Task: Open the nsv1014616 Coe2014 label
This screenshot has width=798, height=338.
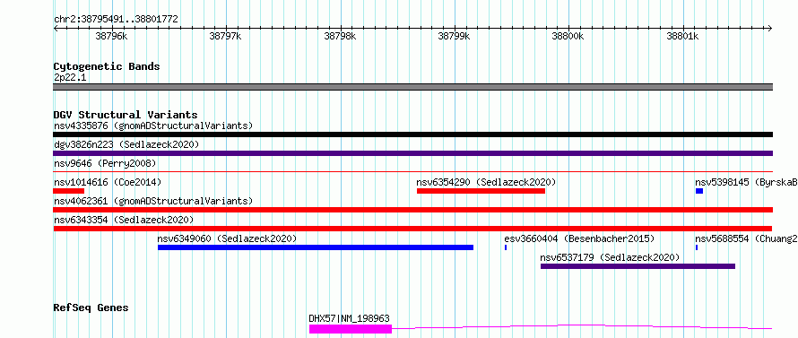Action: click(108, 182)
